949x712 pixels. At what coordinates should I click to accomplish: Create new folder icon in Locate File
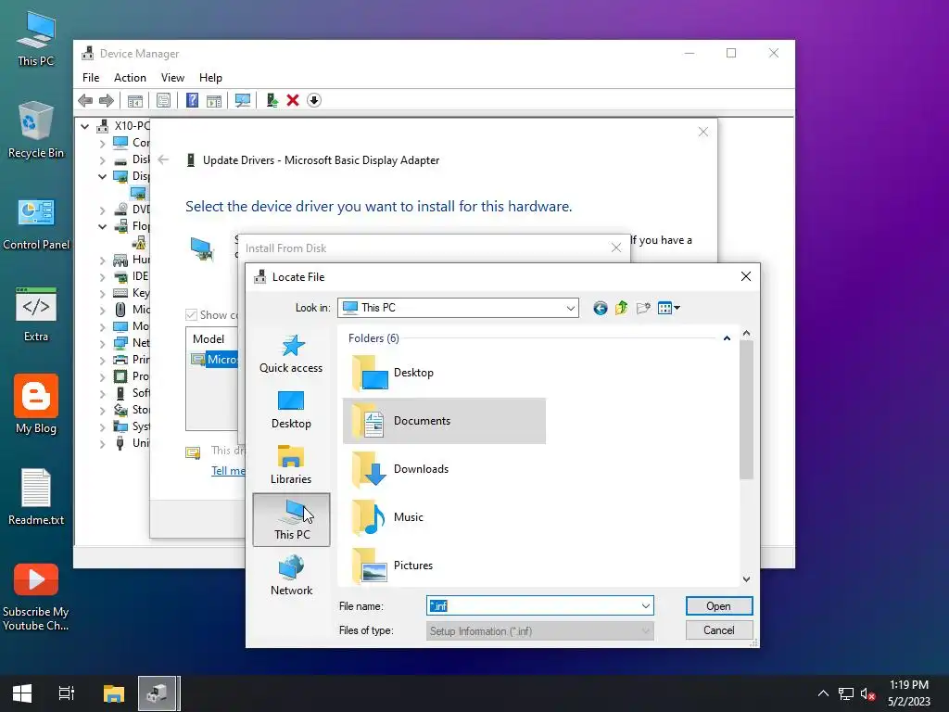643,308
